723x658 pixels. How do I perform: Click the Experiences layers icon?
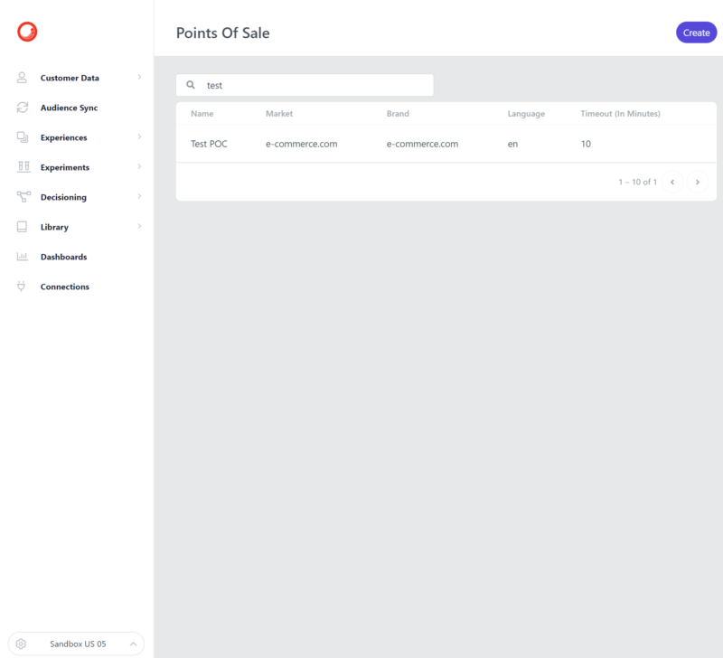[x=20, y=137]
